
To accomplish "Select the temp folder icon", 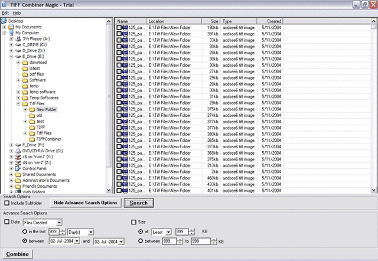I will (25, 86).
